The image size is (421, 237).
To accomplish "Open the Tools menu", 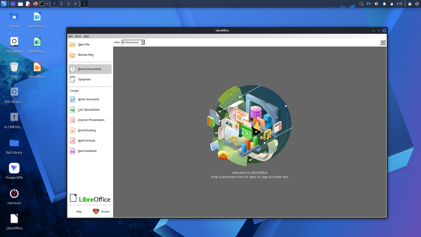I will 78,36.
